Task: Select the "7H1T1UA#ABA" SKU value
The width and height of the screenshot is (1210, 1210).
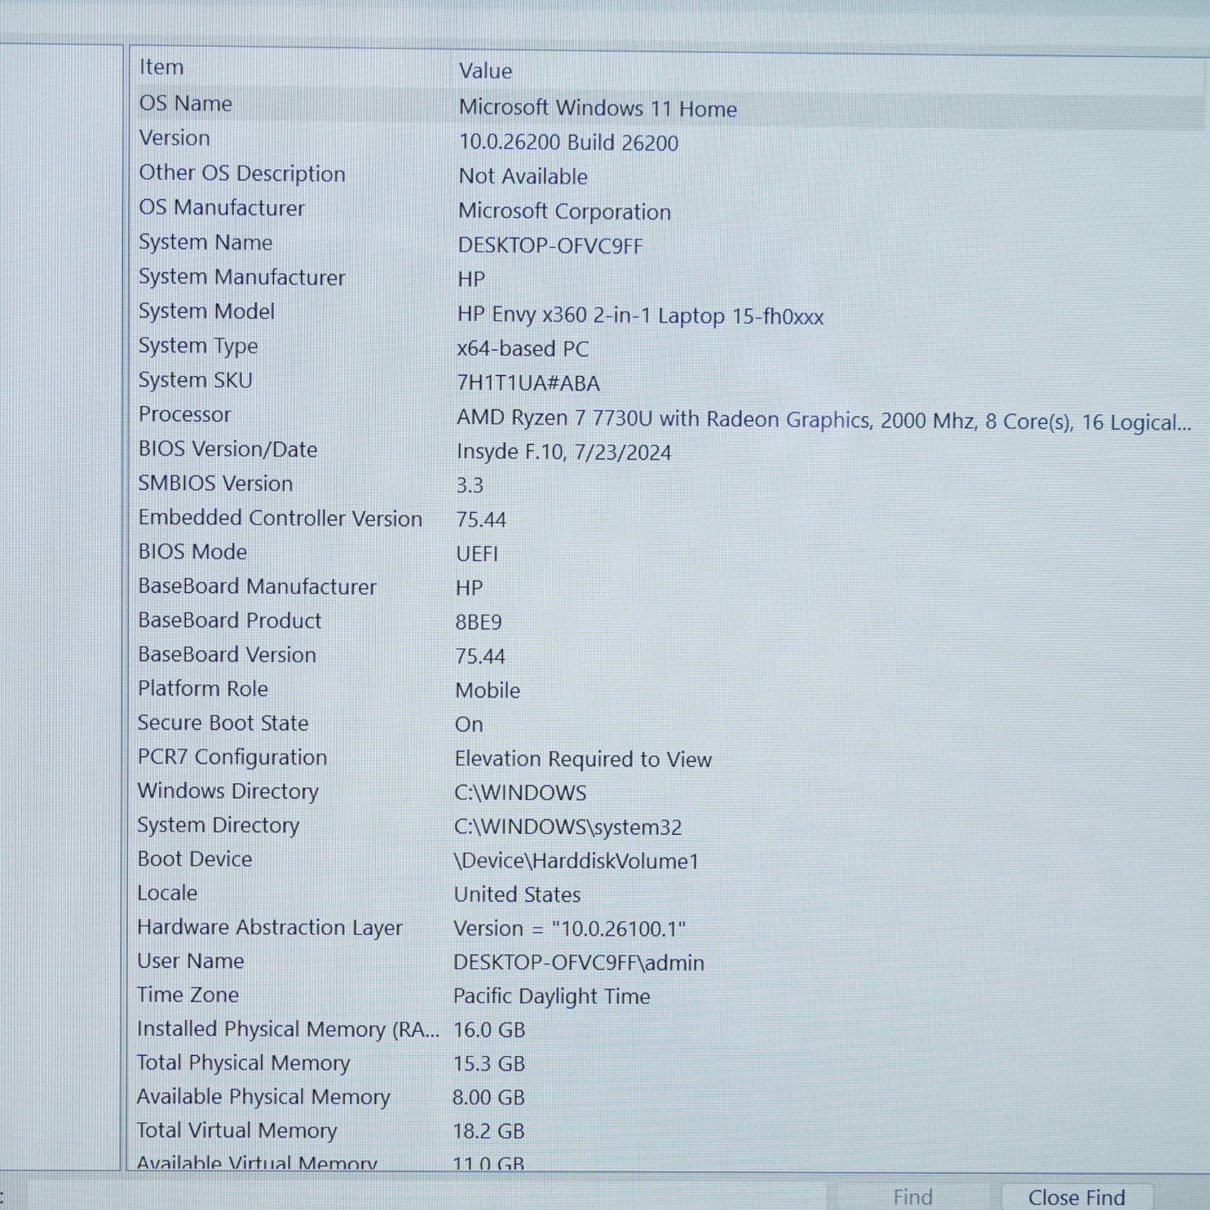Action: (528, 384)
